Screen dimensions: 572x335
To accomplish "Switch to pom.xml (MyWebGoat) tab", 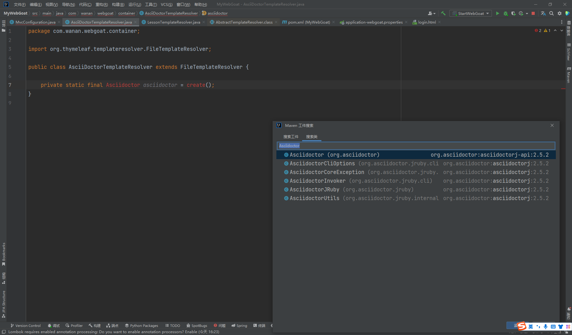I will click(309, 22).
